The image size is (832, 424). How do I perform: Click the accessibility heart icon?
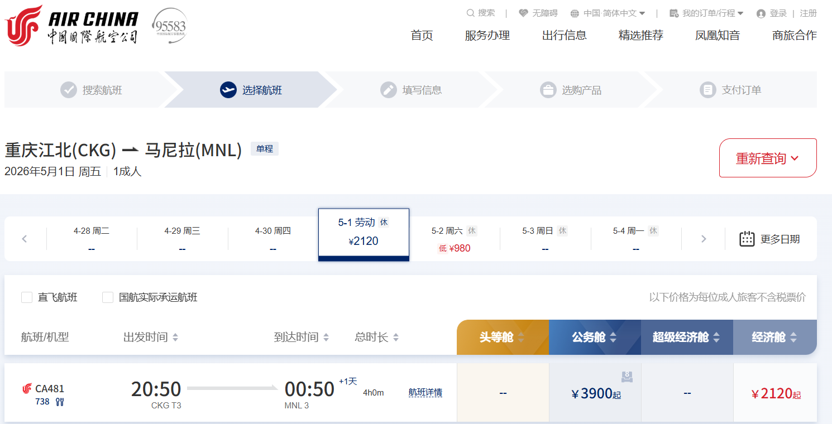[523, 13]
